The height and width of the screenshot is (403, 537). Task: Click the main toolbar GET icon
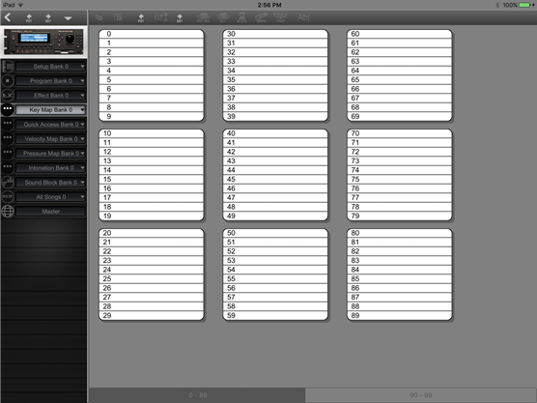pyautogui.click(x=180, y=17)
